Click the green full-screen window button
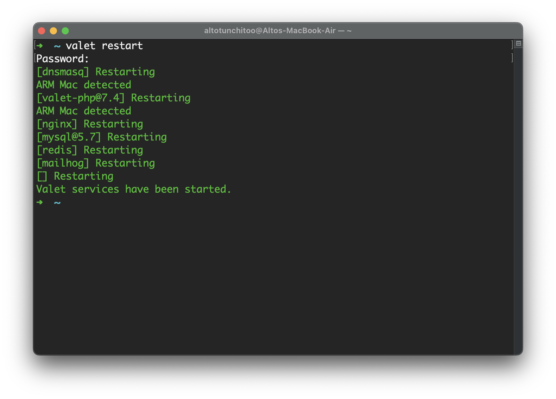The width and height of the screenshot is (556, 399). (65, 31)
